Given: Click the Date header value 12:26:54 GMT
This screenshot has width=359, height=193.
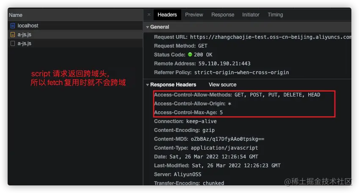Looking at the screenshot, I should click(214, 157).
